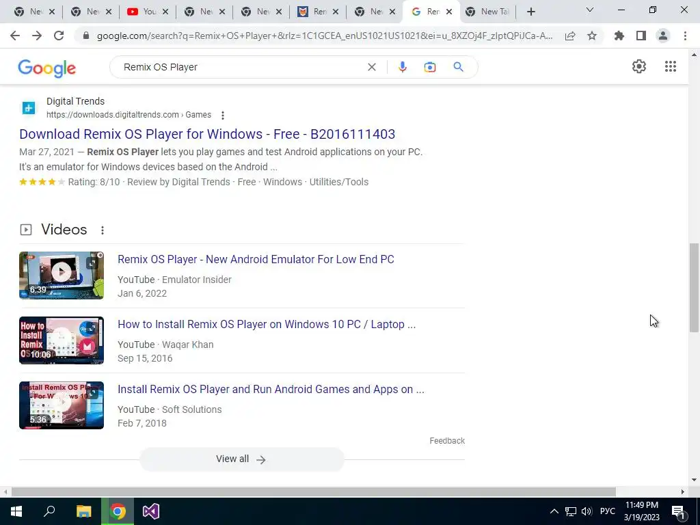The width and height of the screenshot is (700, 525).
Task: Open more options for Digital Trends result
Action: point(222,115)
